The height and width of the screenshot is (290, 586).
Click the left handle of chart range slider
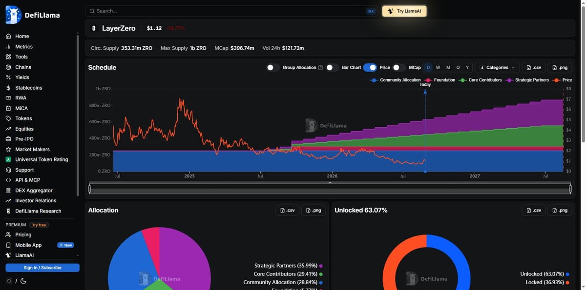pyautogui.click(x=90, y=189)
